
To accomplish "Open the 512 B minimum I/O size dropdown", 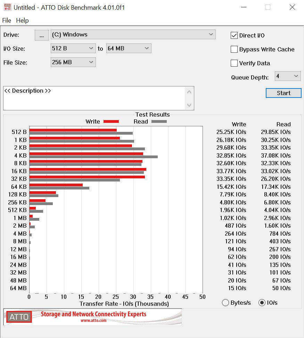I will 73,48.
